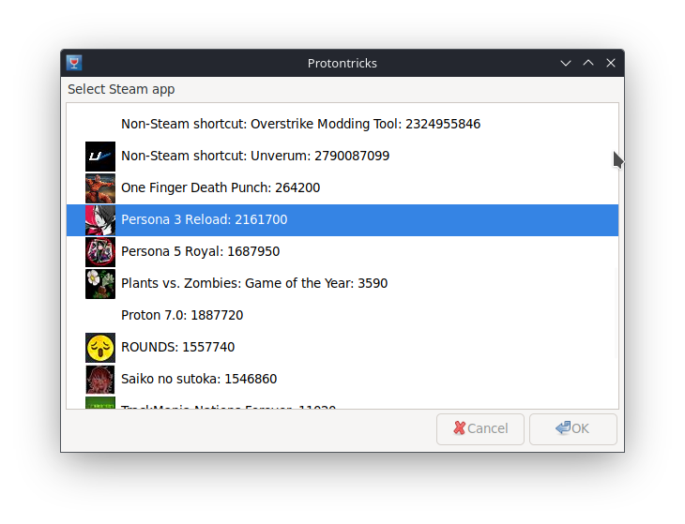Maximize the Protontricks window

[588, 63]
